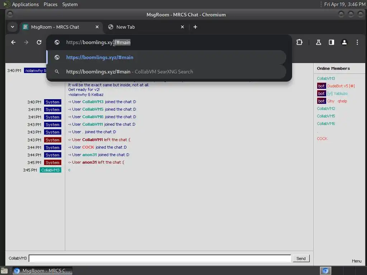Open the profile avatar icon
The width and height of the screenshot is (367, 275).
[344, 42]
